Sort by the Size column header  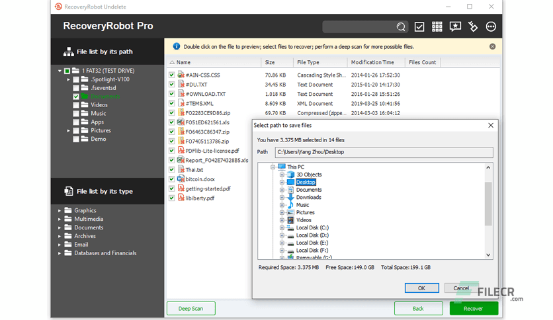277,62
